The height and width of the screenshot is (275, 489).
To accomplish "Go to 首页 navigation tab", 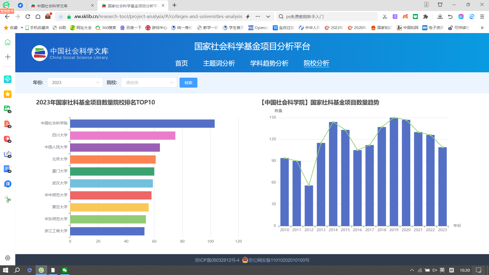I will point(181,63).
